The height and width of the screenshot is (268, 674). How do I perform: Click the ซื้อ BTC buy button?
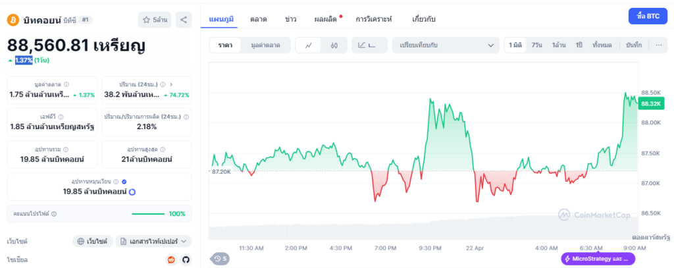pyautogui.click(x=648, y=16)
